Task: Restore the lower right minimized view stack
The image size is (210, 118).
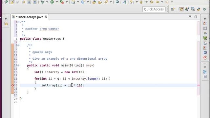Action: (205, 67)
